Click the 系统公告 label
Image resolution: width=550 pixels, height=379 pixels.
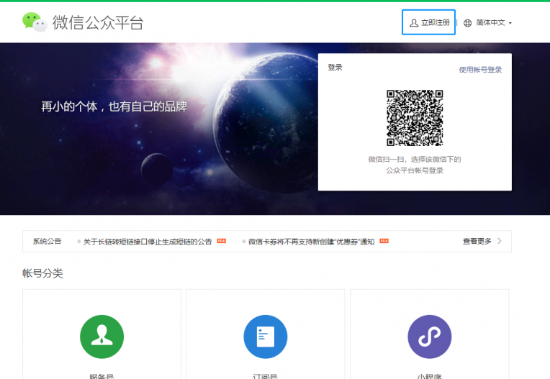(x=47, y=241)
